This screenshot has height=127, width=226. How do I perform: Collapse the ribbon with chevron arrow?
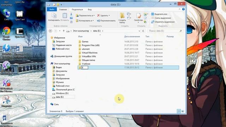pyautogui.click(x=179, y=9)
